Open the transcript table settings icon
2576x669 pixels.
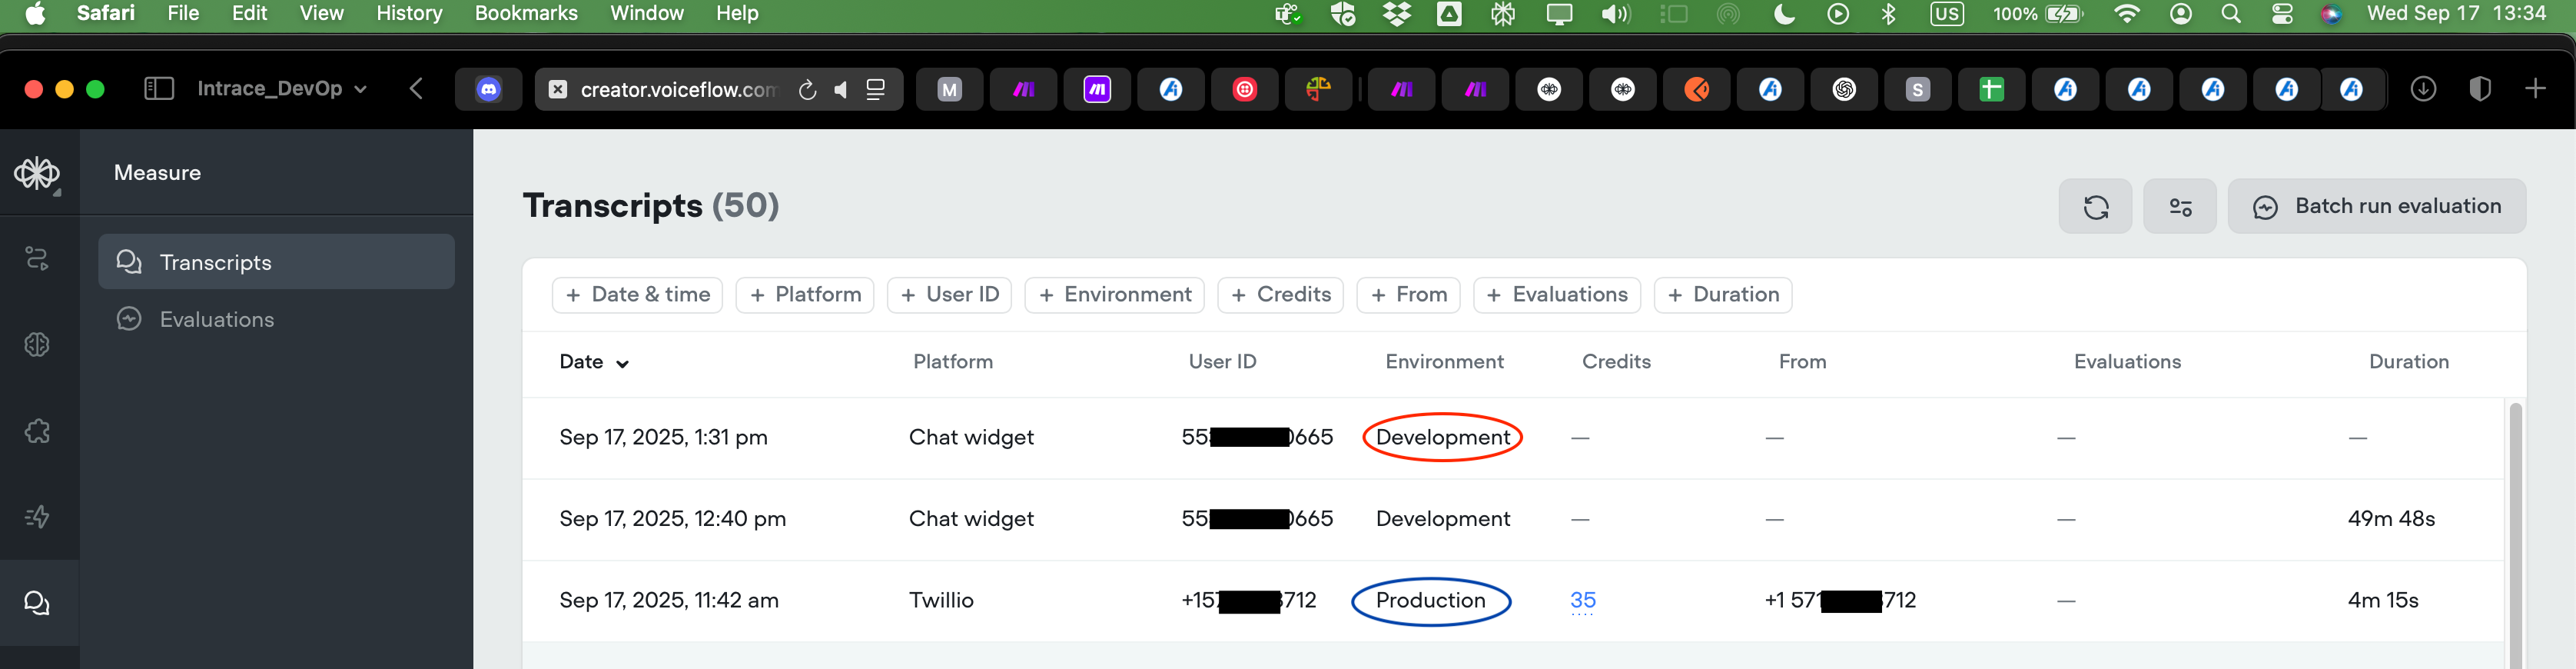(x=2179, y=207)
